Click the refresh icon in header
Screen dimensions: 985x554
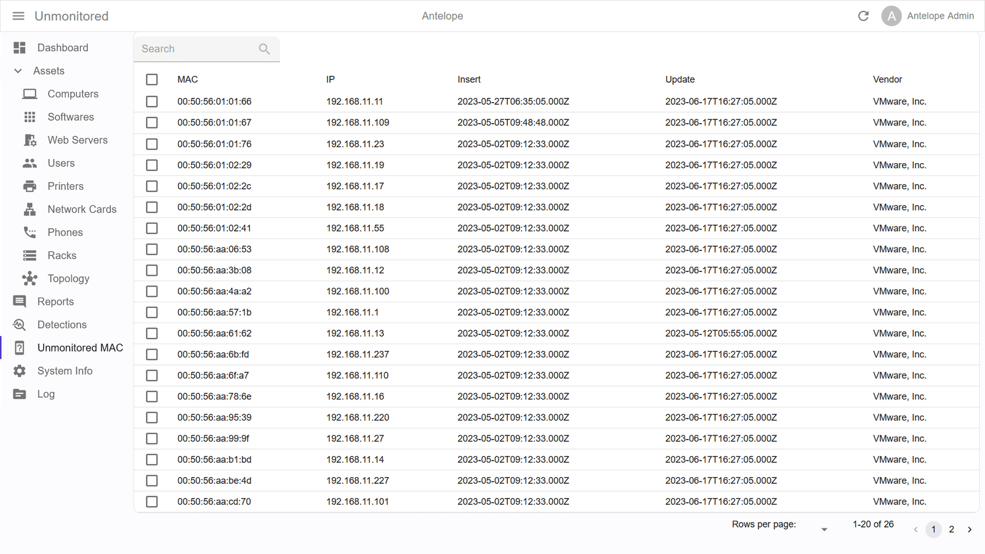coord(863,16)
